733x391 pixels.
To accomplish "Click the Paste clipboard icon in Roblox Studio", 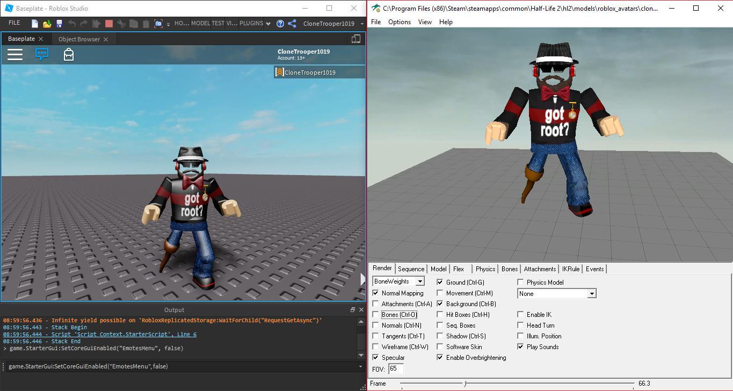I will pos(146,24).
